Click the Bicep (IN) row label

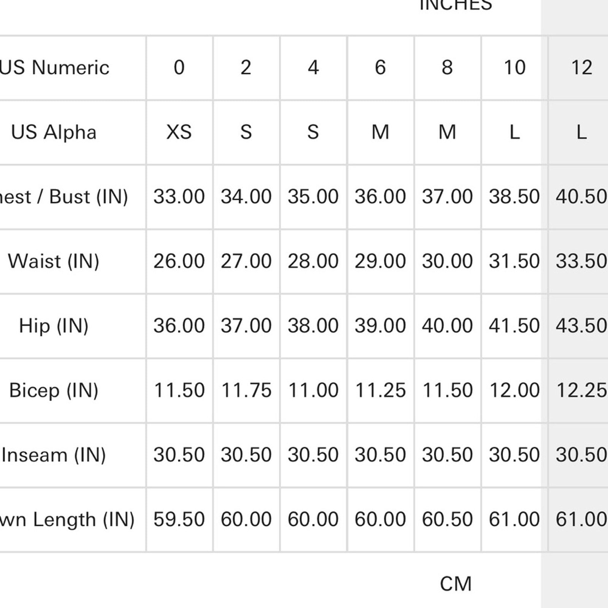click(54, 391)
